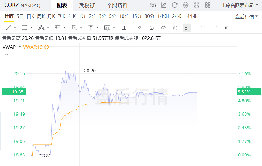Select 年K timeframe
262x166 pixels.
coord(72,16)
